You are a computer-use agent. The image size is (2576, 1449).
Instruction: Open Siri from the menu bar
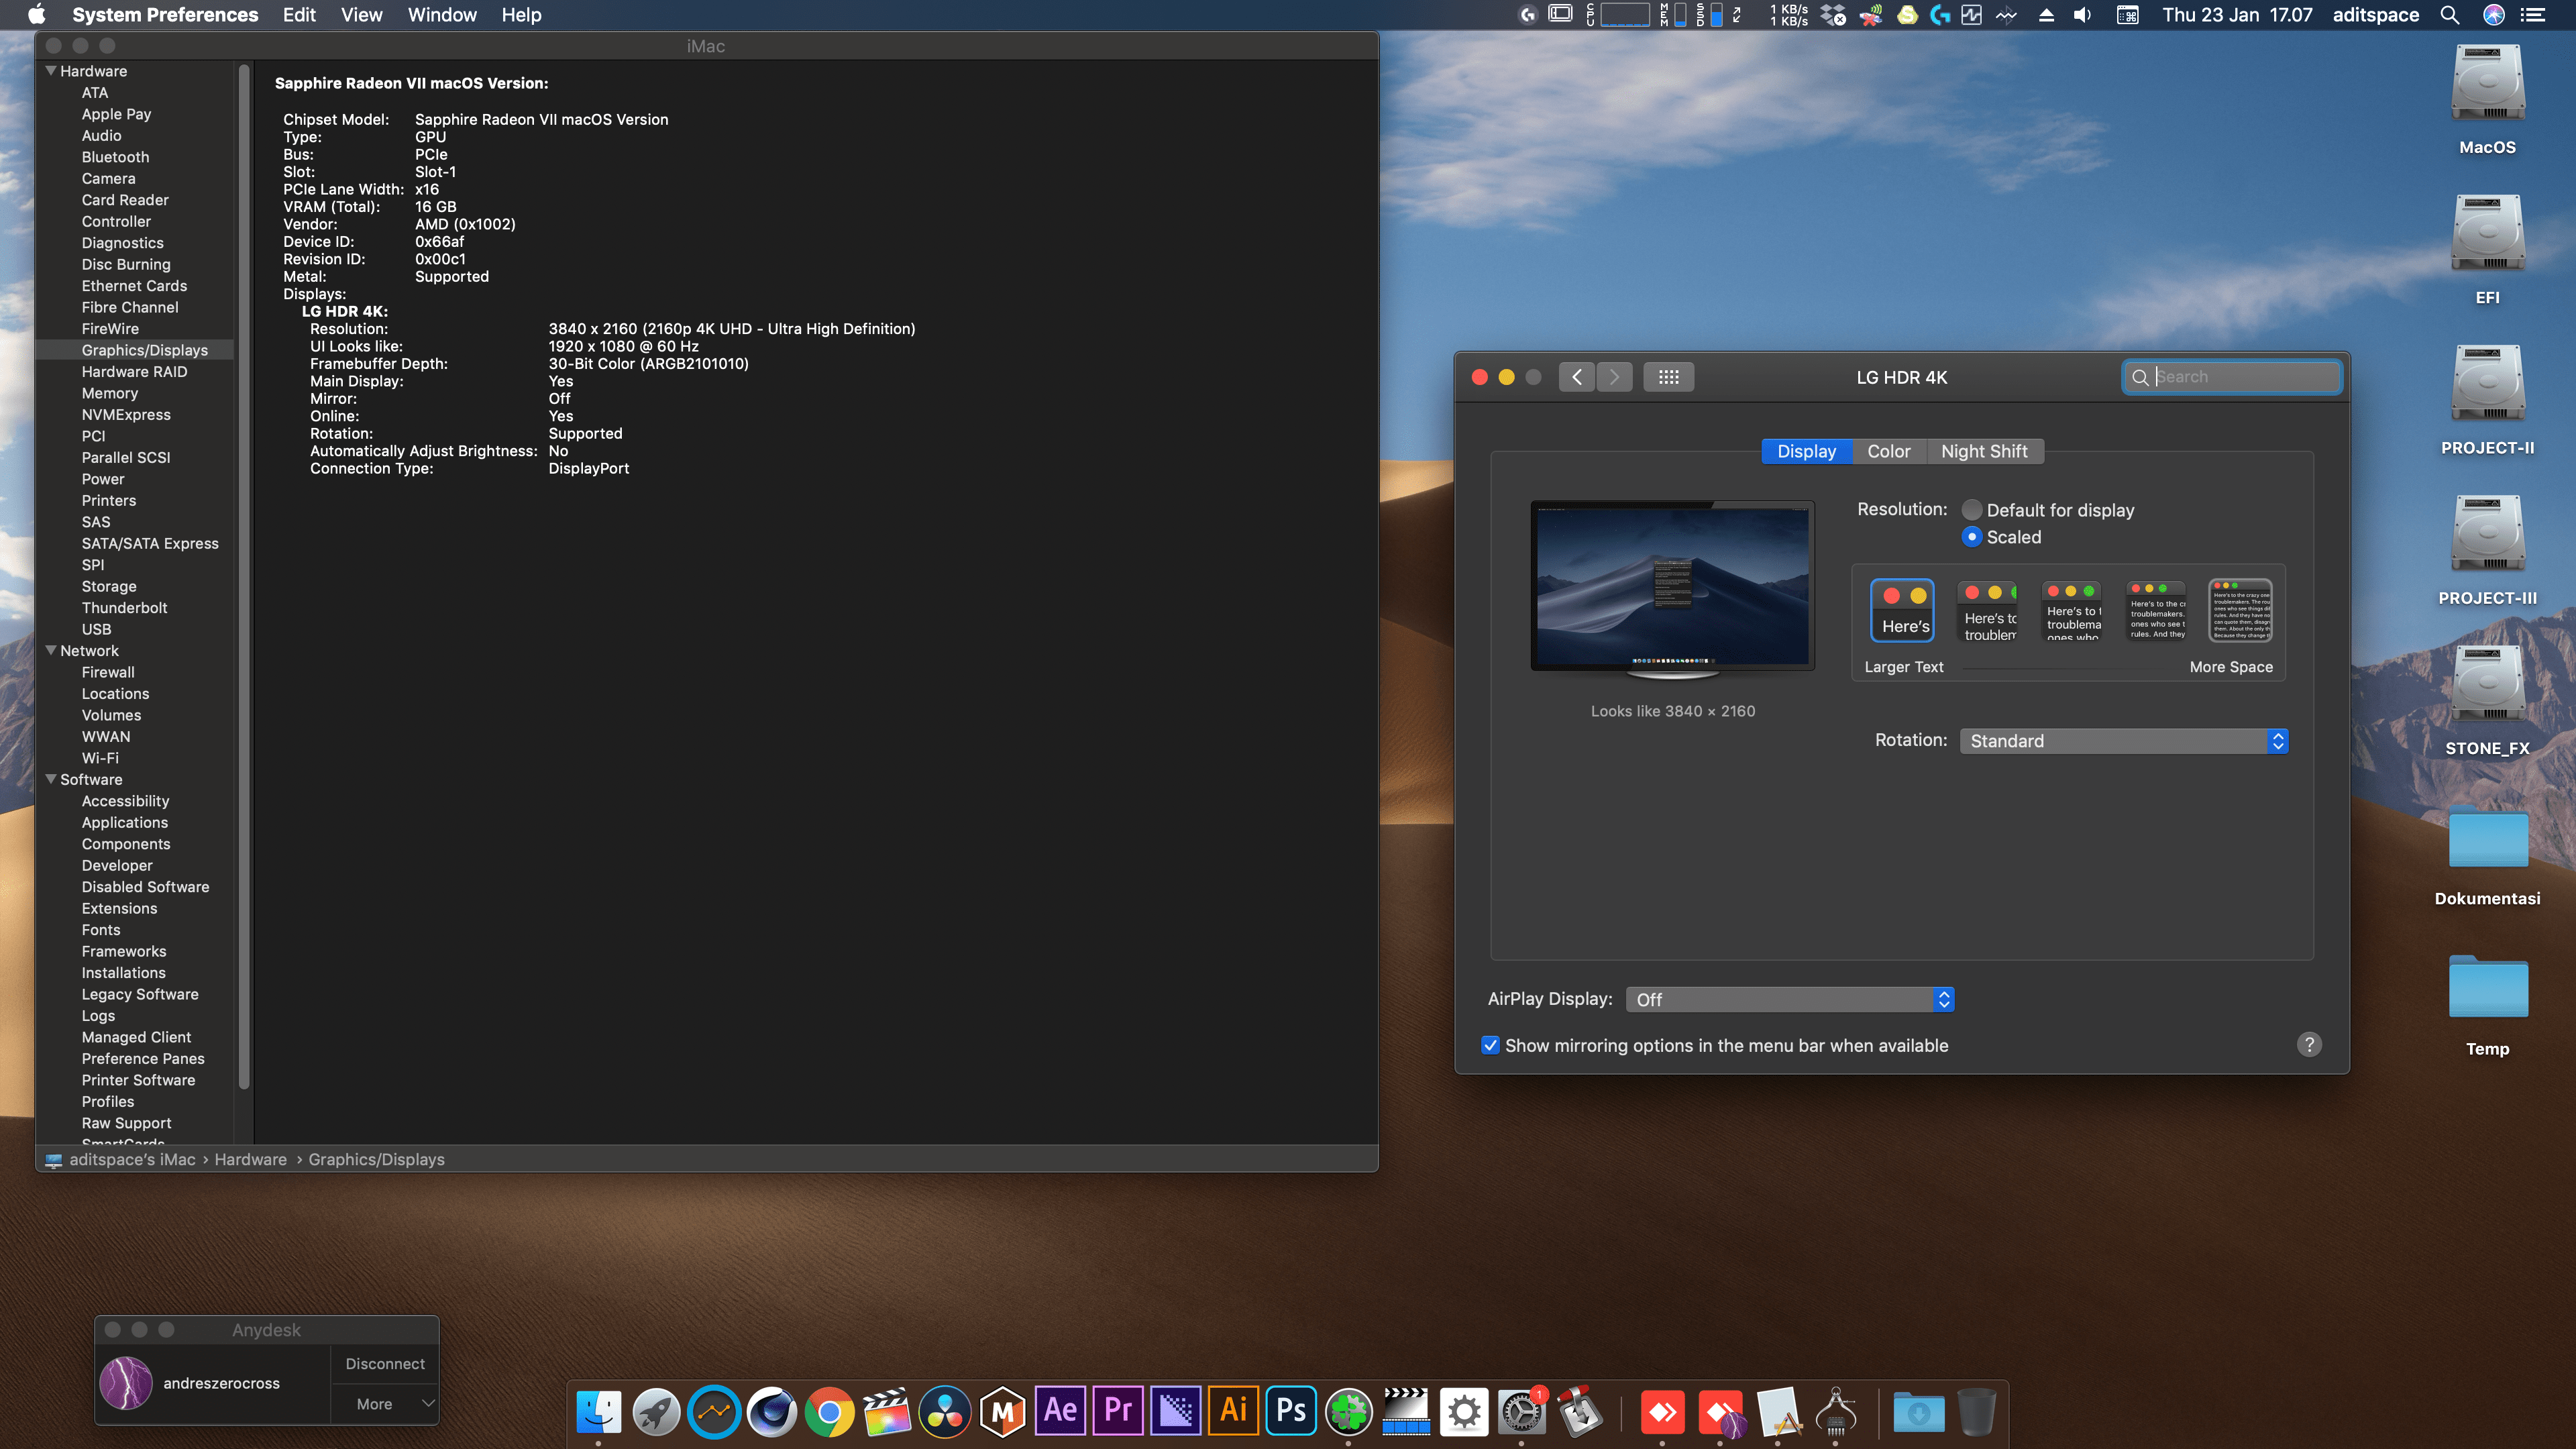coord(2494,15)
